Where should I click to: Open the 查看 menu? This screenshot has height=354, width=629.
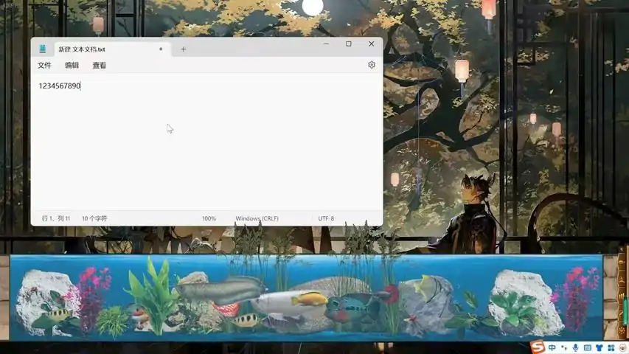click(99, 66)
